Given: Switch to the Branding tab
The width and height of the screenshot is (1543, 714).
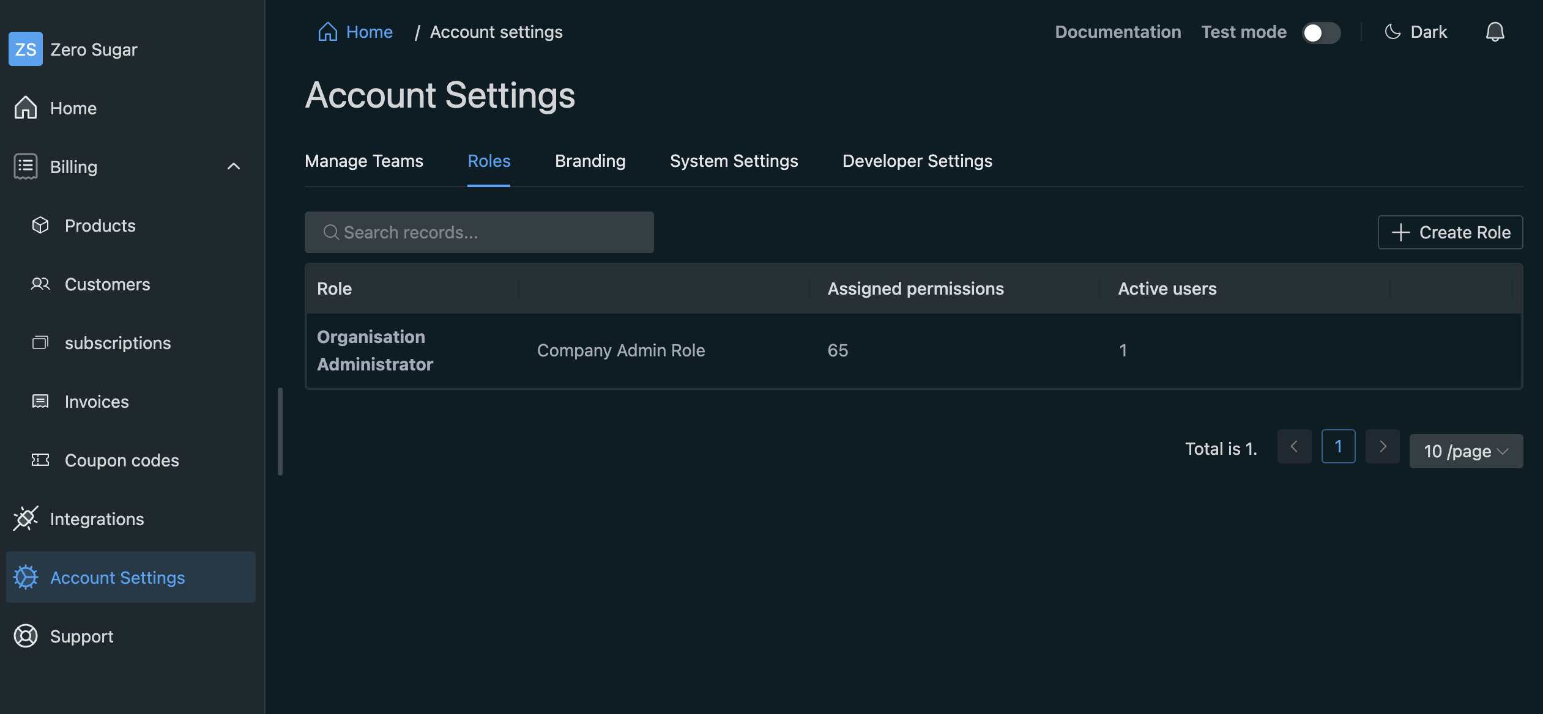Looking at the screenshot, I should 590,161.
